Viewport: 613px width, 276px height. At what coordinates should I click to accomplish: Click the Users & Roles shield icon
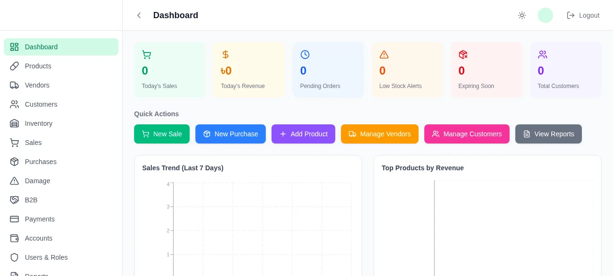[14, 257]
